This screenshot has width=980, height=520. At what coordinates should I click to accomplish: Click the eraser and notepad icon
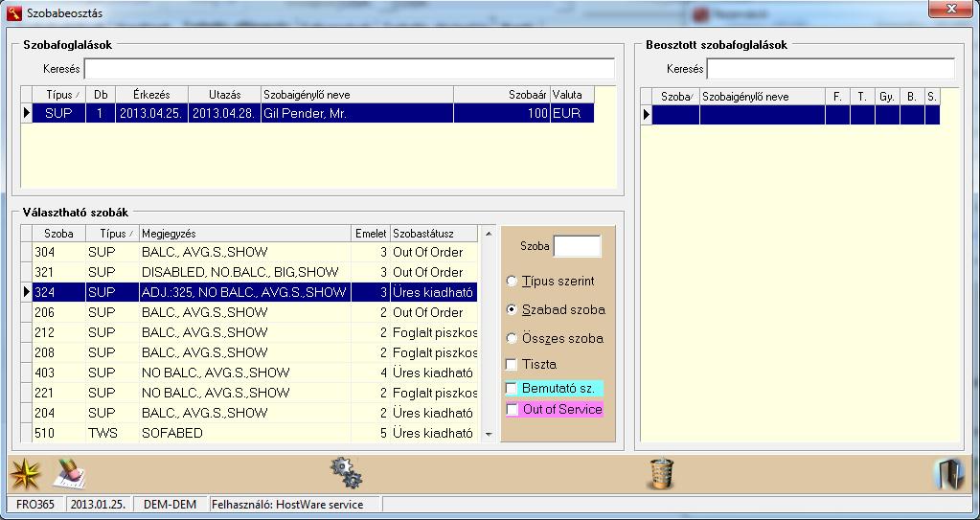69,474
